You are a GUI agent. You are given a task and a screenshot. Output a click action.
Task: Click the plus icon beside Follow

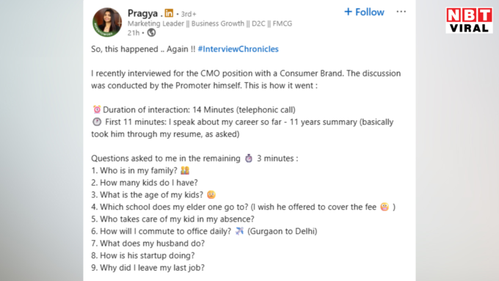click(x=348, y=12)
